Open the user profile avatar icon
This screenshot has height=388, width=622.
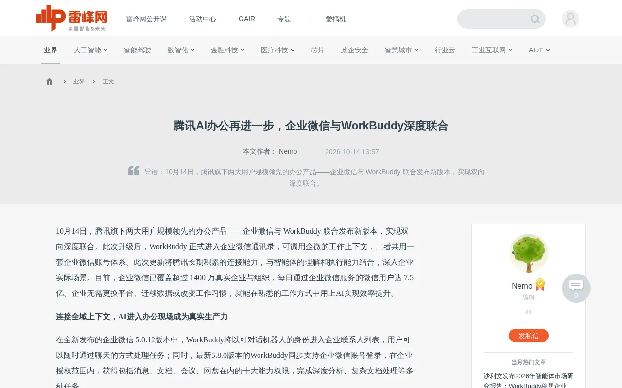pyautogui.click(x=570, y=19)
